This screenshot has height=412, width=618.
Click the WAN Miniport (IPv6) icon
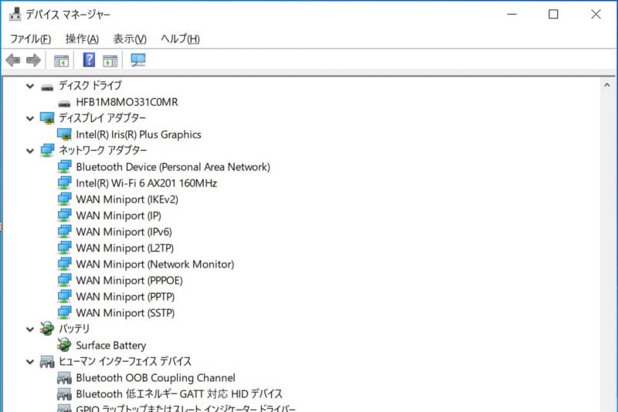click(x=65, y=231)
